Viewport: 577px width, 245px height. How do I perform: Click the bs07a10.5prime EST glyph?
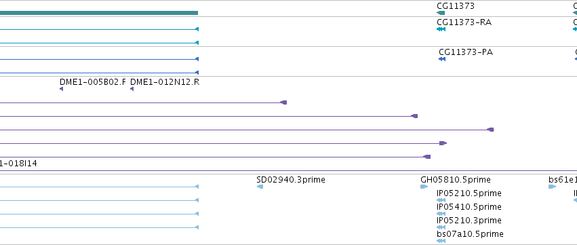(441, 241)
